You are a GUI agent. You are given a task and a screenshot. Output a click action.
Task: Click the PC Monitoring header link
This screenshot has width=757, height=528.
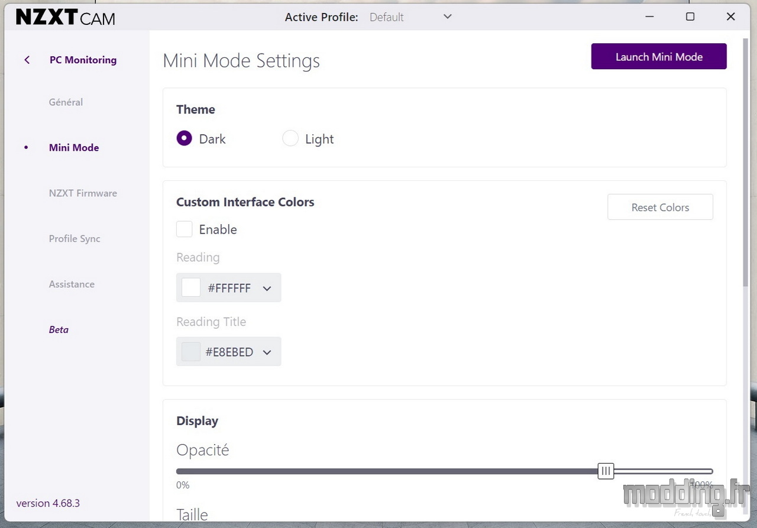83,60
